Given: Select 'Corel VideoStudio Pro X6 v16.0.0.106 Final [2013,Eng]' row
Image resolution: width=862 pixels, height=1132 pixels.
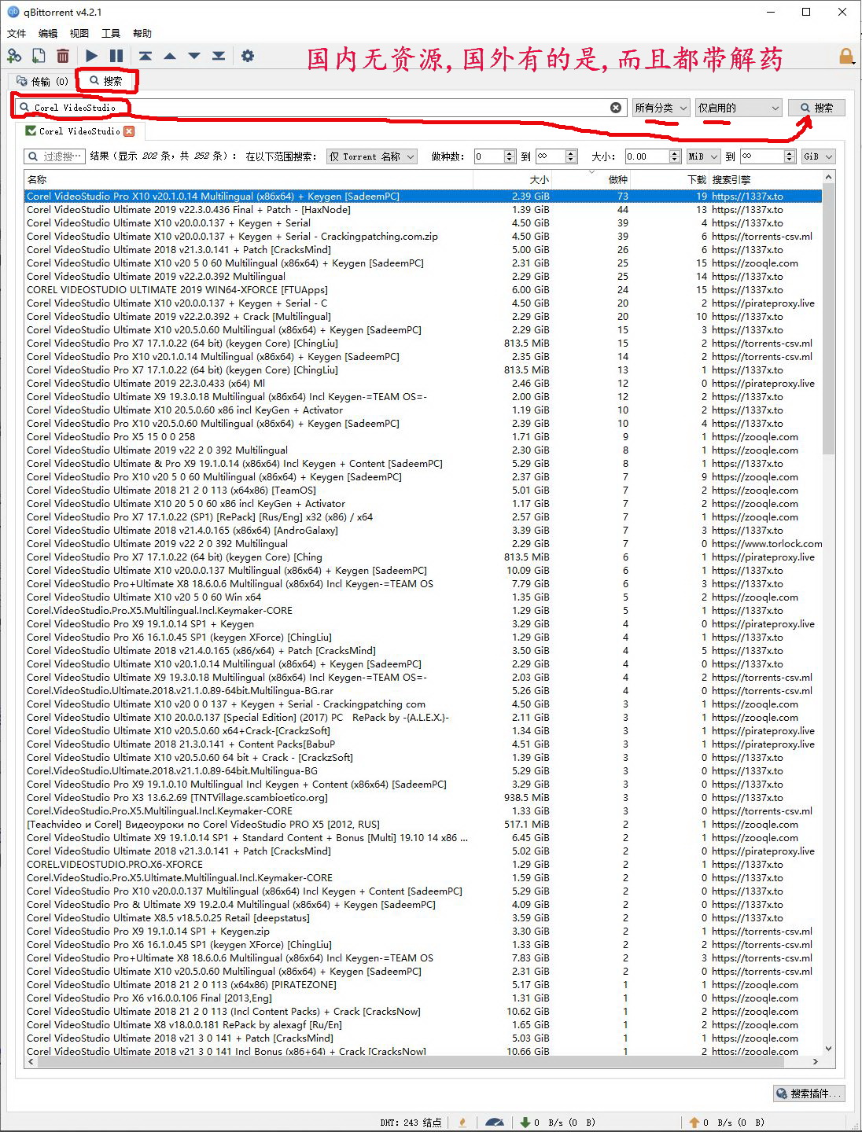Looking at the screenshot, I should point(423,998).
